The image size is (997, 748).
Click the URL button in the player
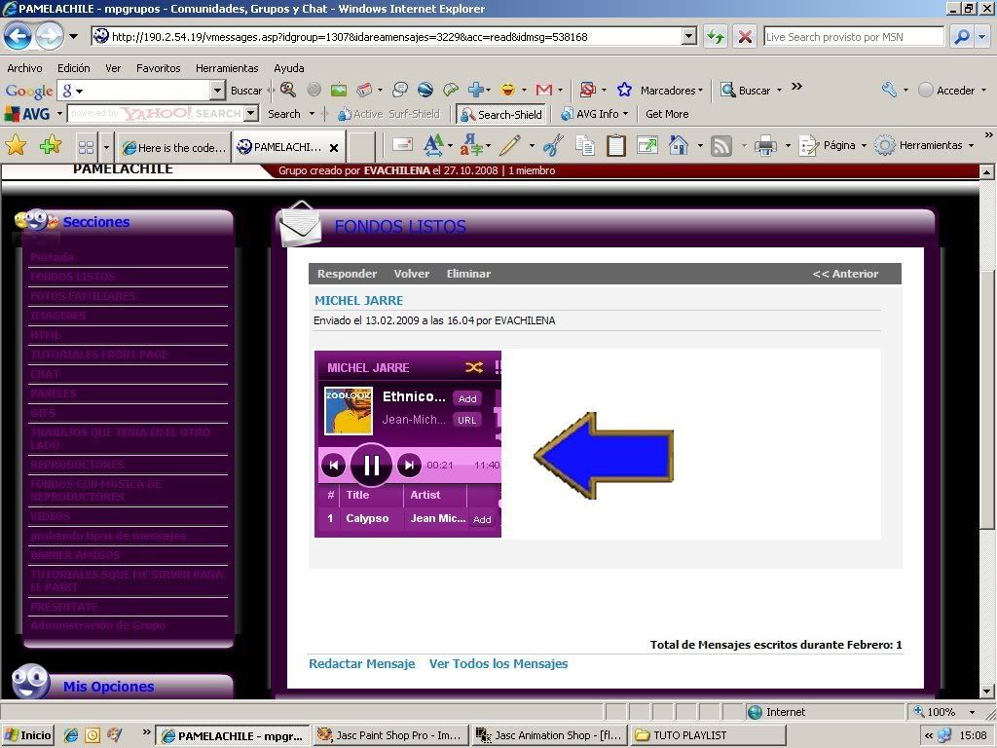point(466,420)
